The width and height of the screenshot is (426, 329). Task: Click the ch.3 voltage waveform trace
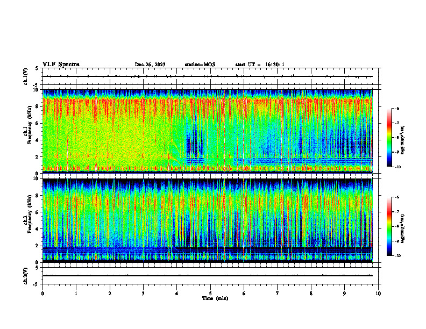coord(208,276)
